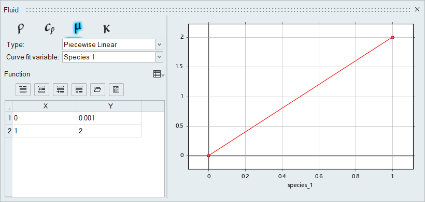Expand the Type dropdown arrow
The image size is (425, 202).
point(160,44)
